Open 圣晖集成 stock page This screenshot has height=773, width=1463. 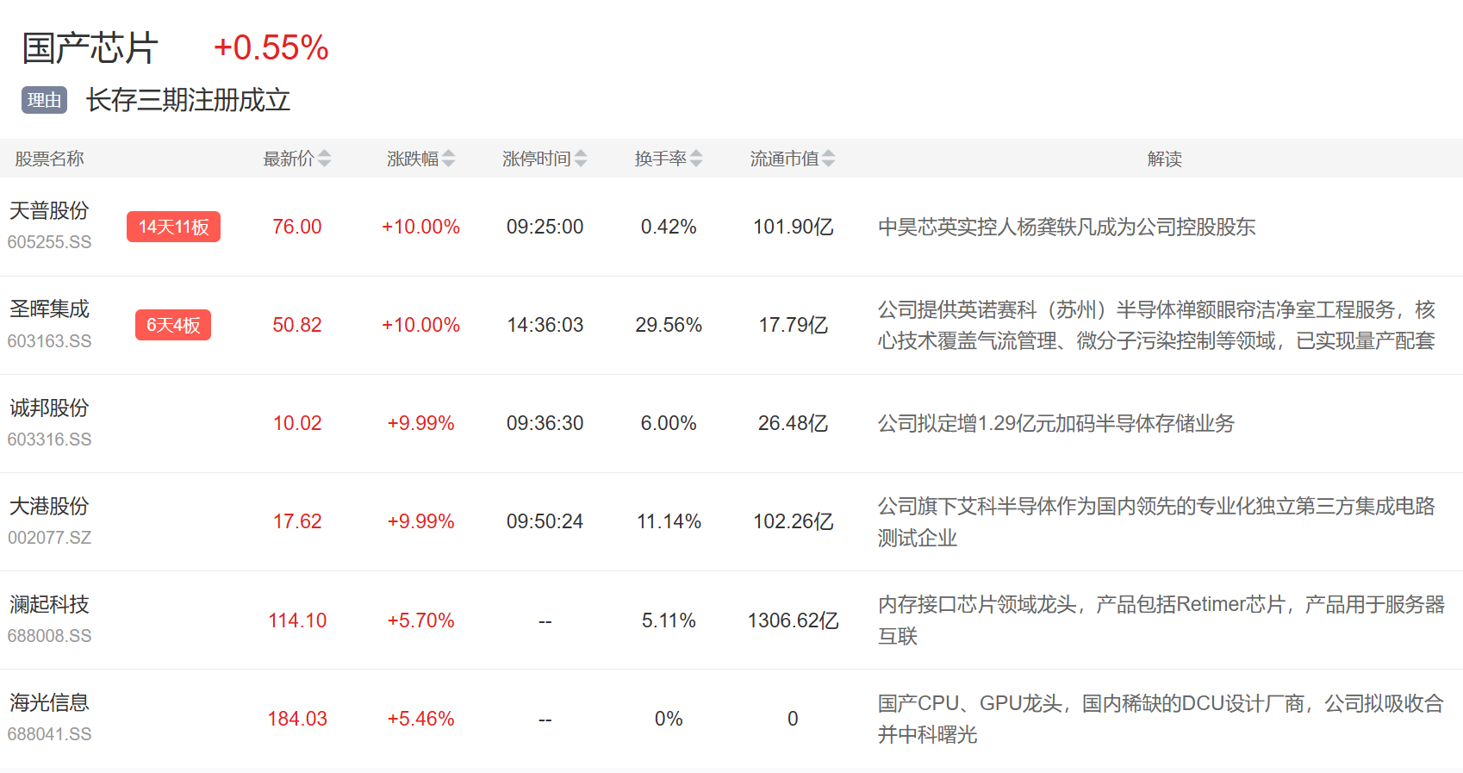coord(49,309)
